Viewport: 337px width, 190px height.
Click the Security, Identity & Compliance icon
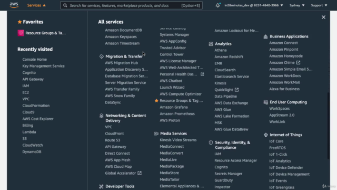pos(211,142)
